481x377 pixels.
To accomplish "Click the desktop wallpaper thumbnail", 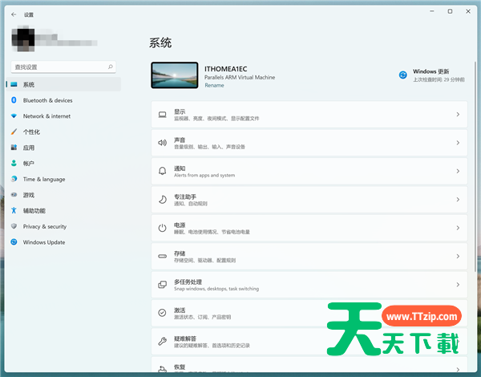I will 175,75.
